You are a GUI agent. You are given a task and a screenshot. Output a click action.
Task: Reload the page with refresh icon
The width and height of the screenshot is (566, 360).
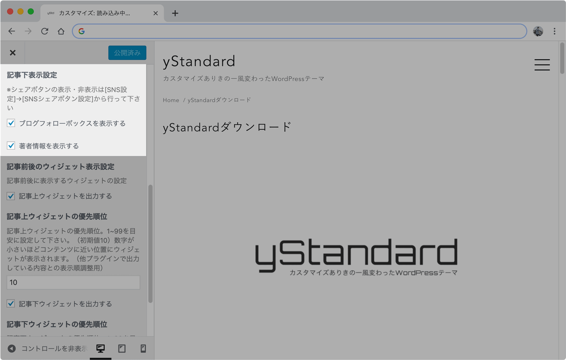(x=45, y=31)
